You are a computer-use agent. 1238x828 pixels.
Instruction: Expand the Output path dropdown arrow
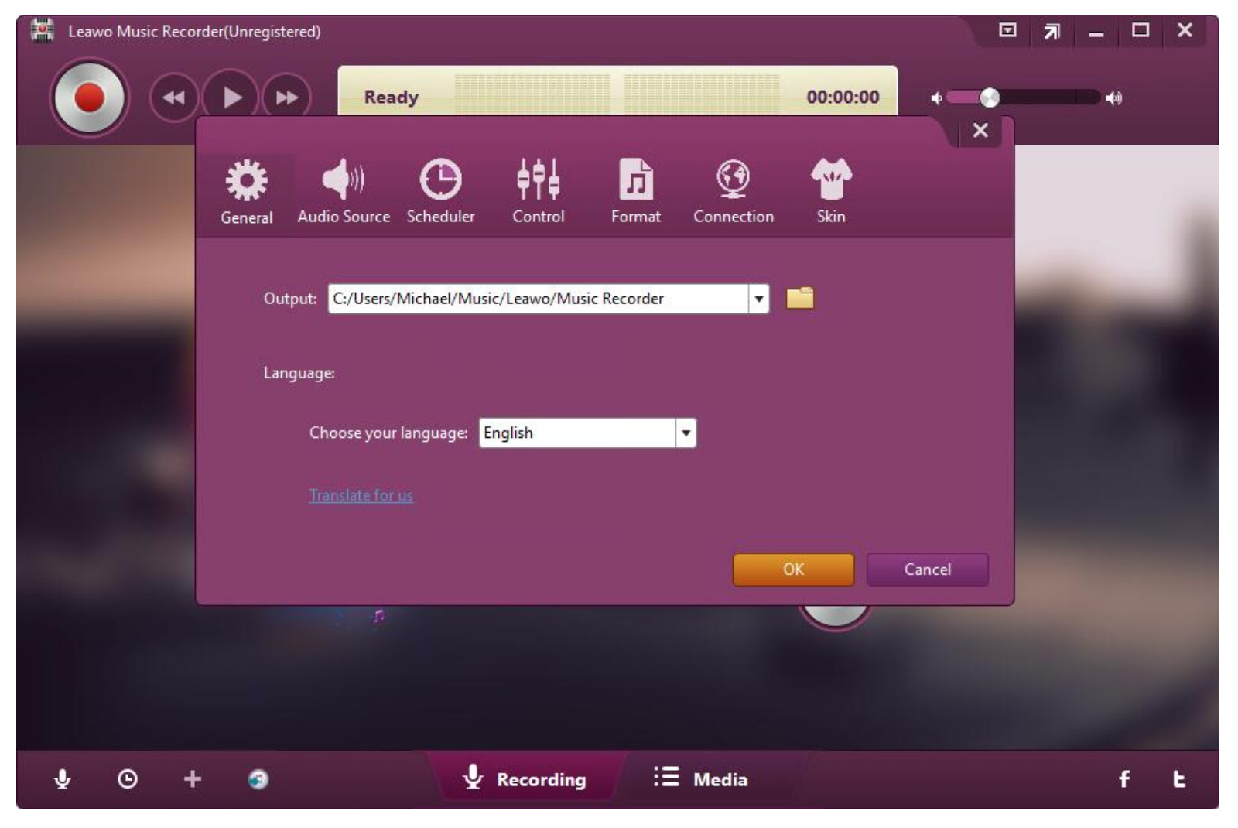(759, 299)
